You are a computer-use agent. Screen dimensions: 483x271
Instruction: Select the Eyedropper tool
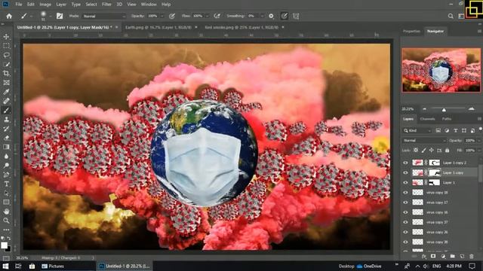click(x=6, y=92)
